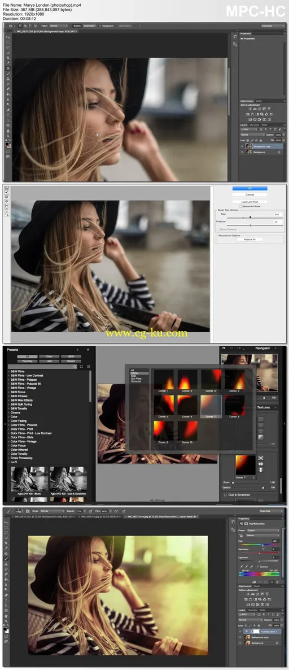Screen dimensions: 289x670
Task: Toggle the Dust & Scratches checkbox
Action: [225, 495]
